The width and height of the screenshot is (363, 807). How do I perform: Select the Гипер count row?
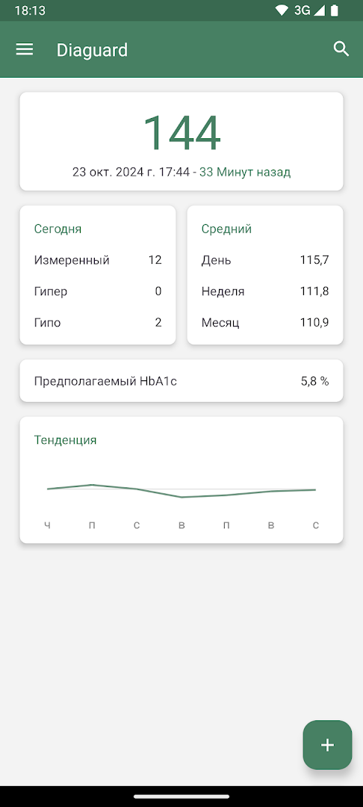(x=98, y=291)
